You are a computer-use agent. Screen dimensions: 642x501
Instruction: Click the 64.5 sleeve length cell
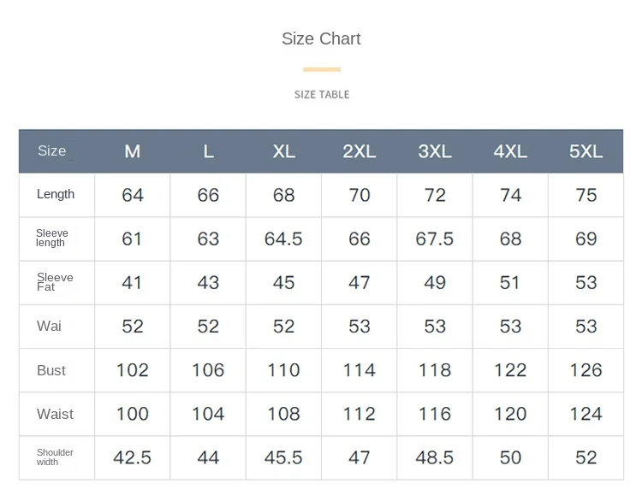(x=283, y=239)
